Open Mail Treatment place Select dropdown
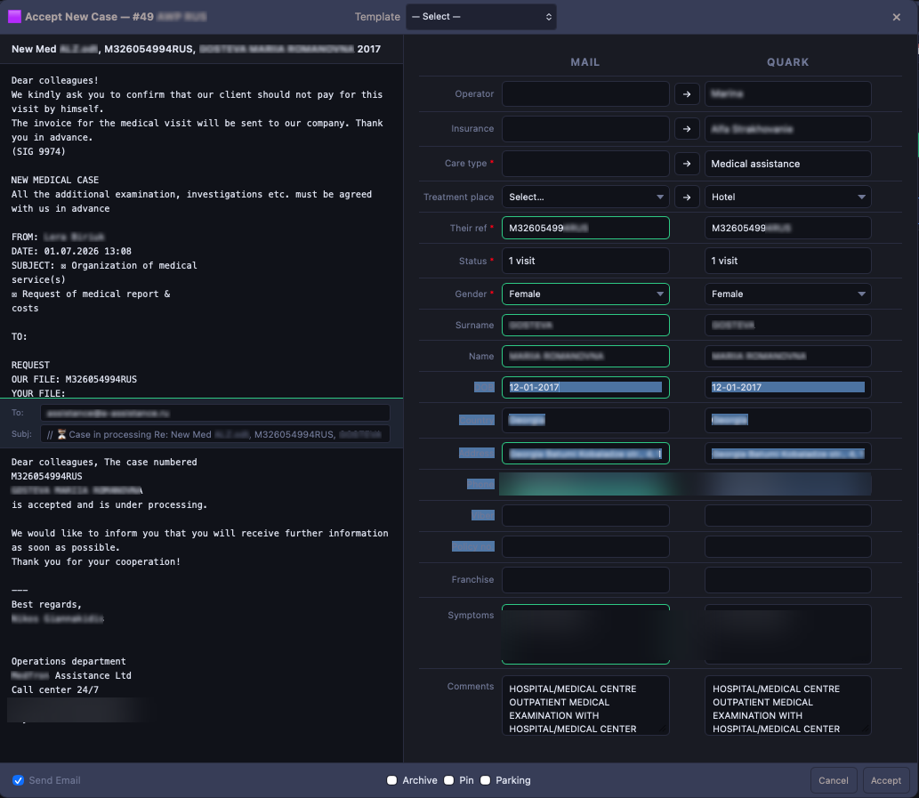Image resolution: width=919 pixels, height=798 pixels. coord(585,197)
